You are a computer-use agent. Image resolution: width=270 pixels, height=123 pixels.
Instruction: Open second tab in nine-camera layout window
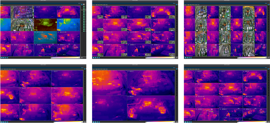tap(5, 69)
